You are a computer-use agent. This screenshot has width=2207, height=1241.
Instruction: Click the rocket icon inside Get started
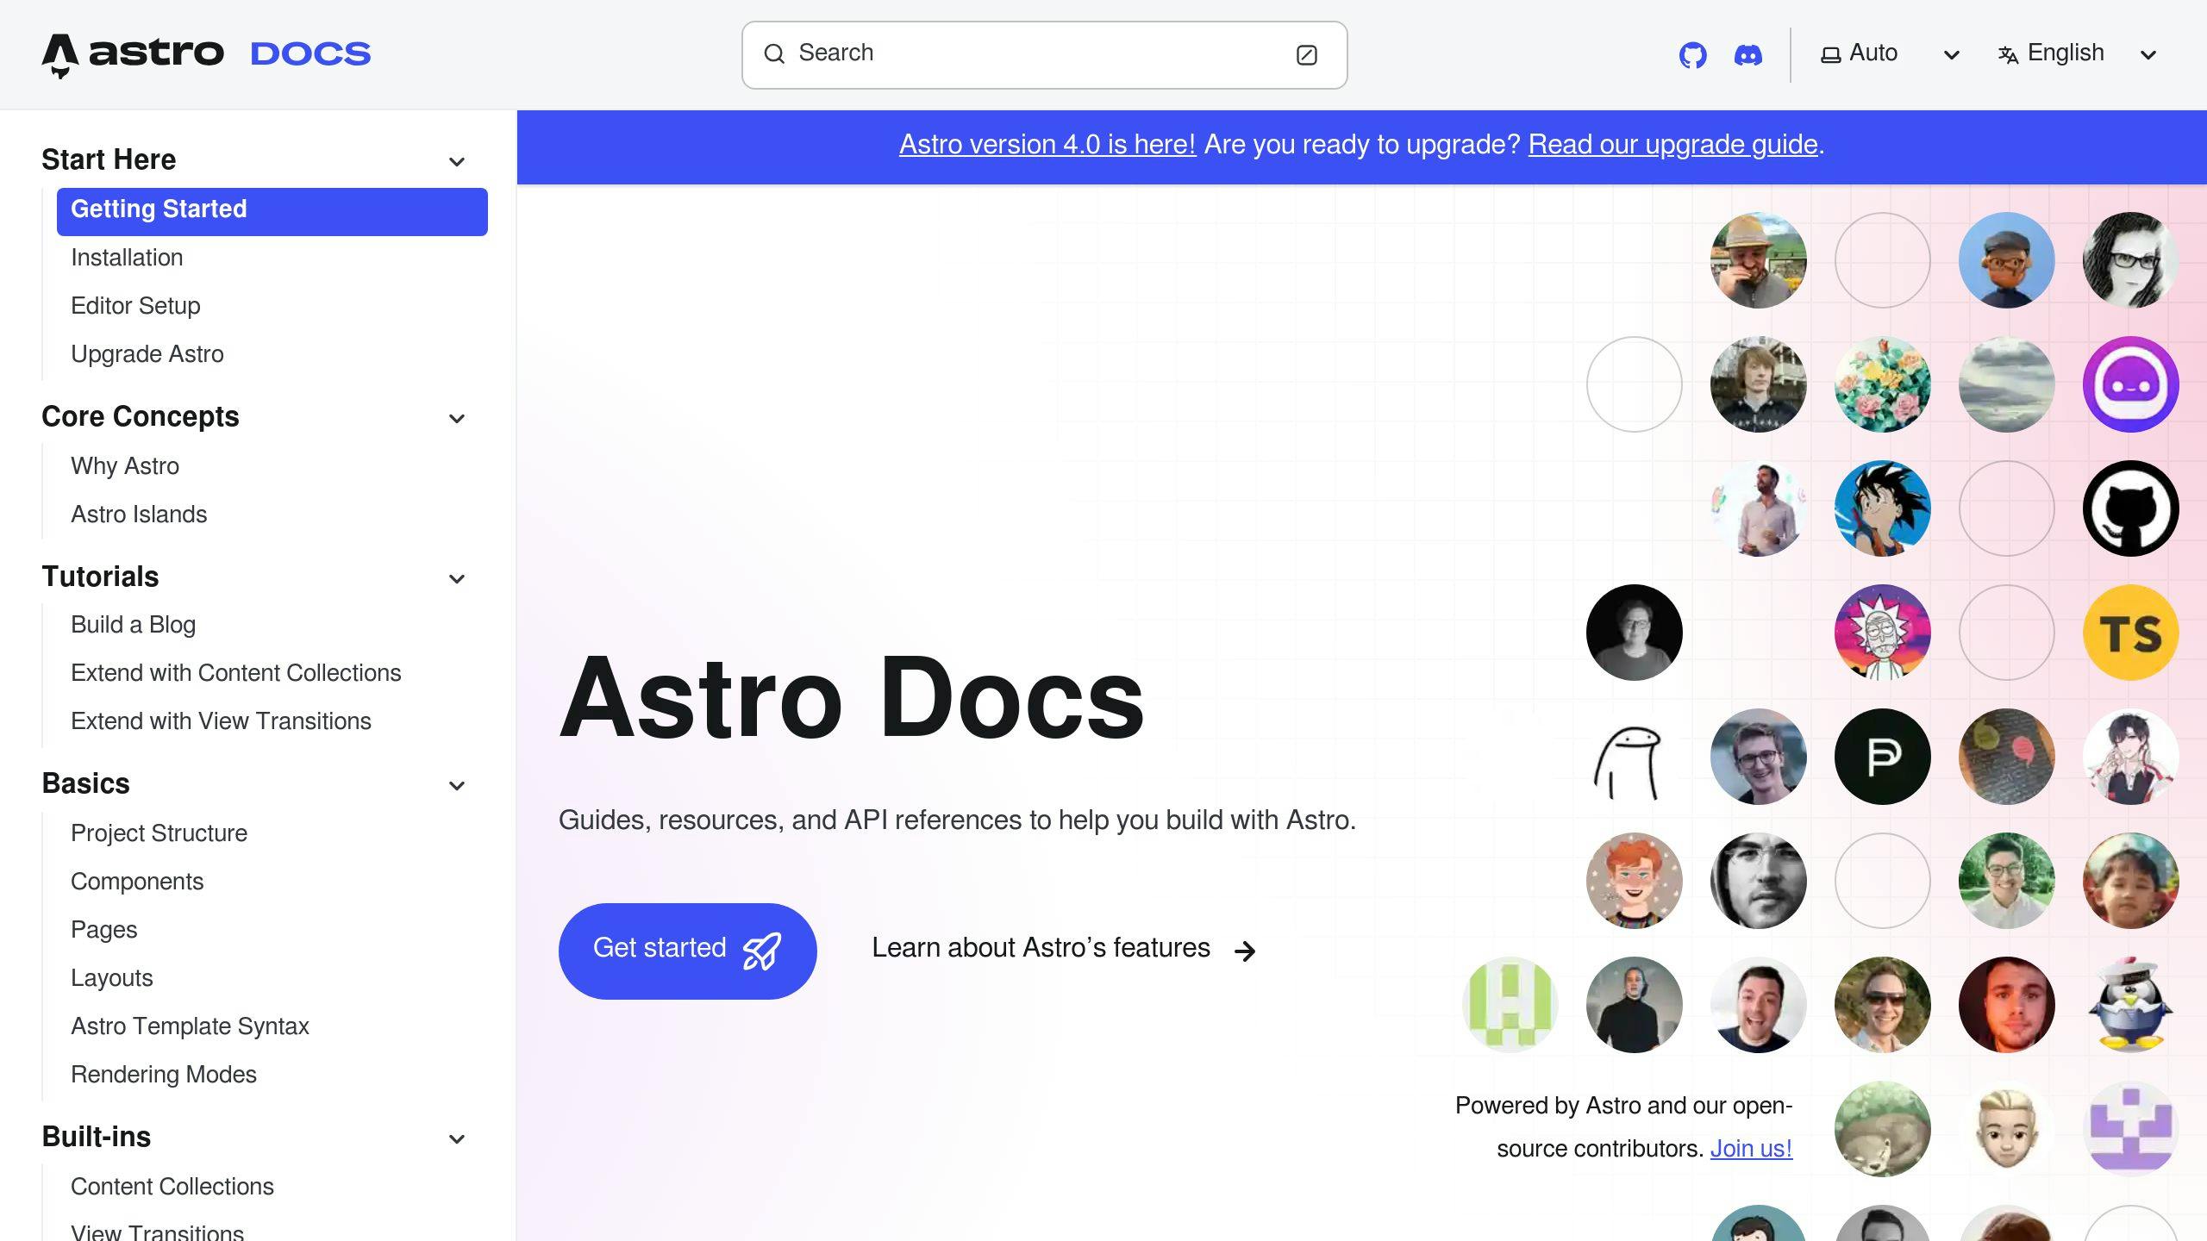[760, 951]
